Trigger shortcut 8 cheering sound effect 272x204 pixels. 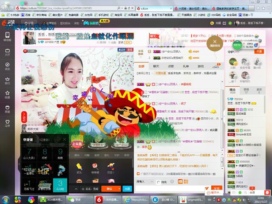pyautogui.click(x=45, y=154)
